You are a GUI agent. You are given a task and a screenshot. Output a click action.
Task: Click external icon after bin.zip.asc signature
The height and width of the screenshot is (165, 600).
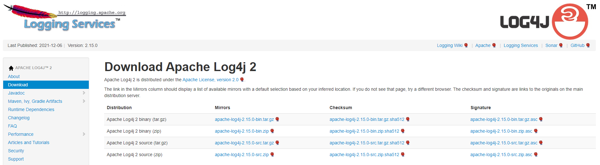(536, 131)
